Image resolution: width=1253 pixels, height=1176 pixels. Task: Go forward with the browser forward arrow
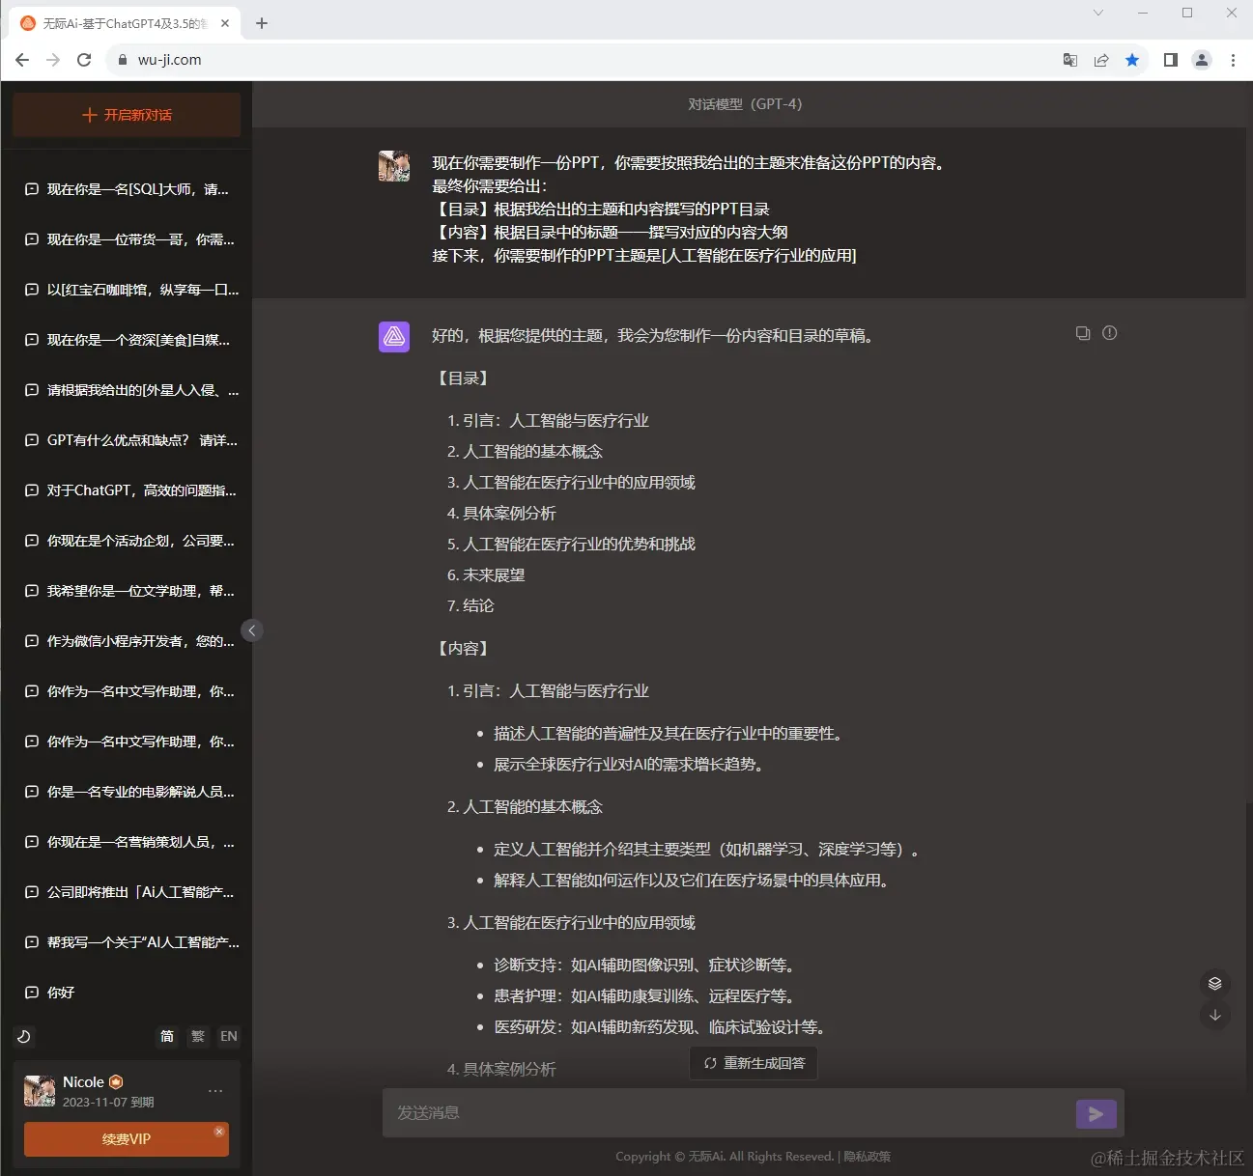click(x=53, y=60)
